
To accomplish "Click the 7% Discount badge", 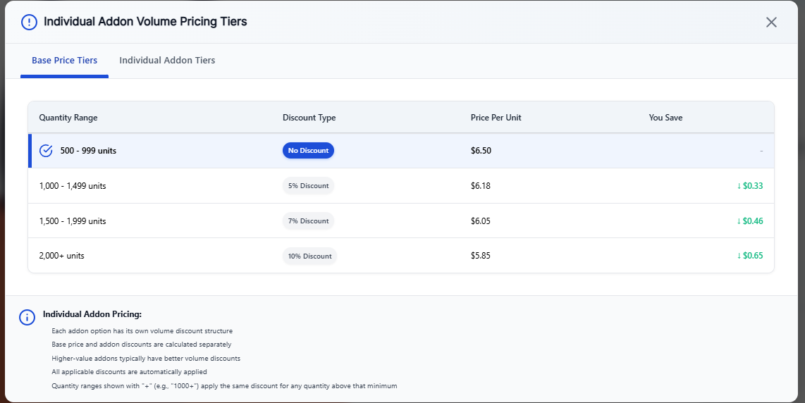I will click(308, 221).
